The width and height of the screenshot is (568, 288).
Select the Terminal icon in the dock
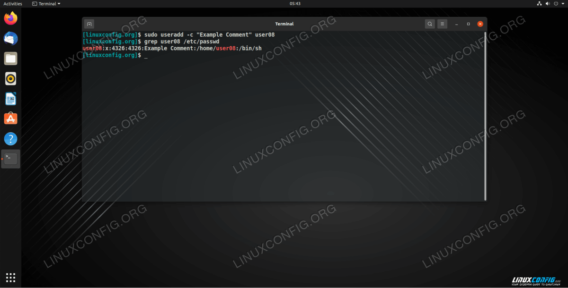(10, 159)
